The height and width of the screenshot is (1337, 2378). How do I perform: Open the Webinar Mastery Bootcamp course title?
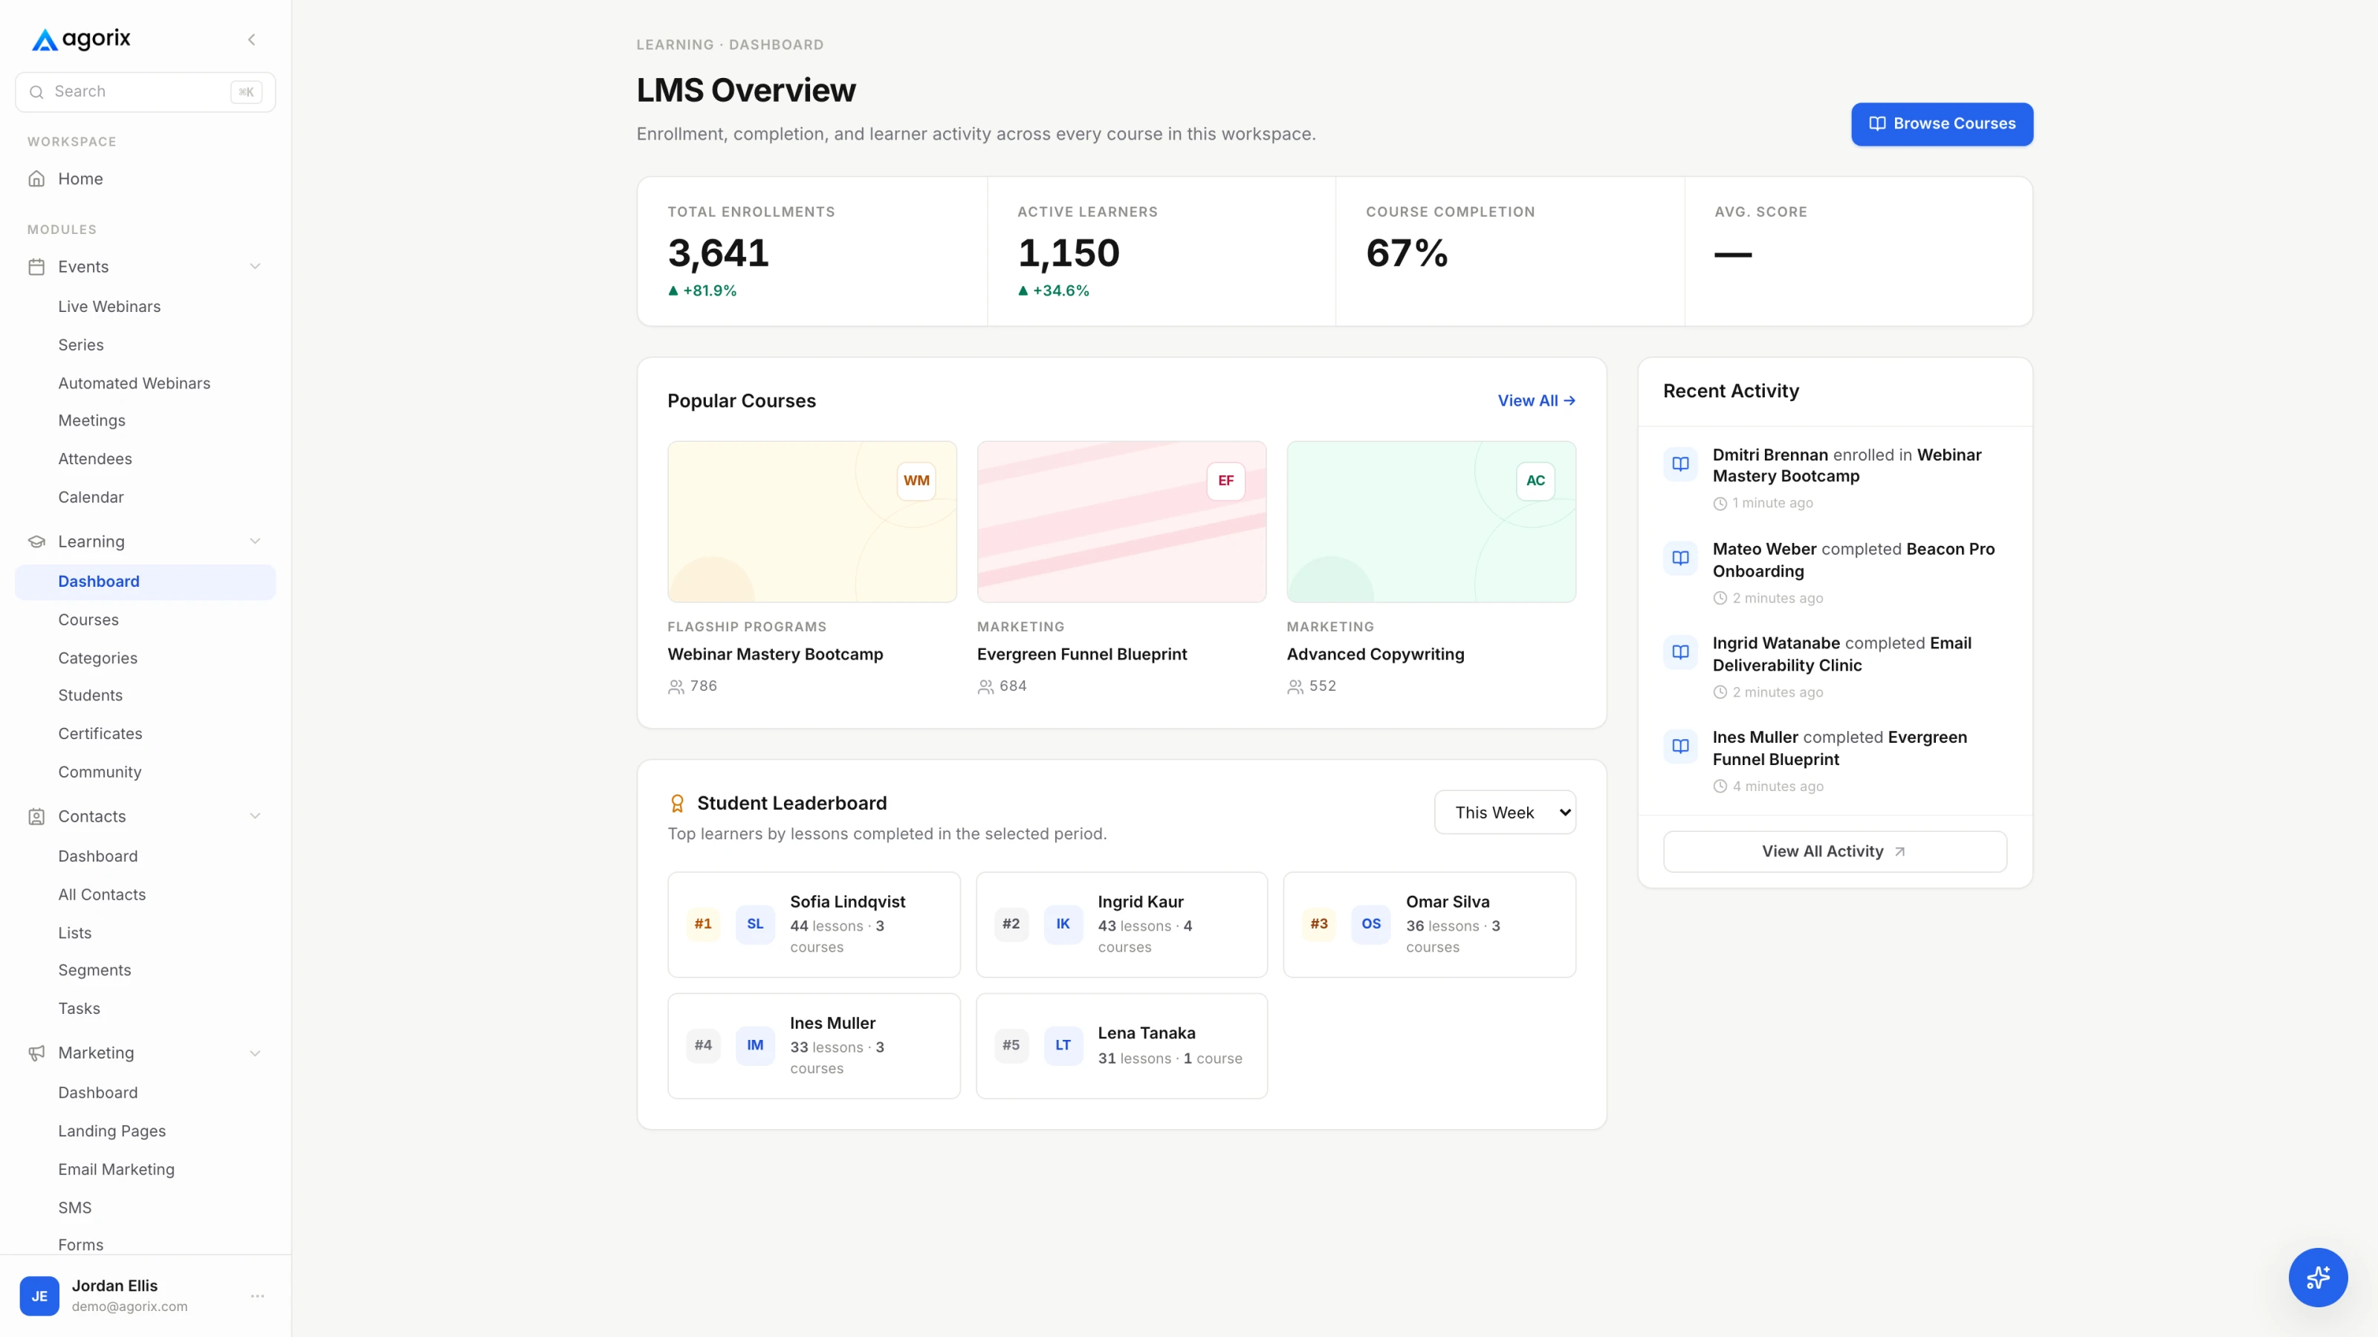(x=774, y=654)
